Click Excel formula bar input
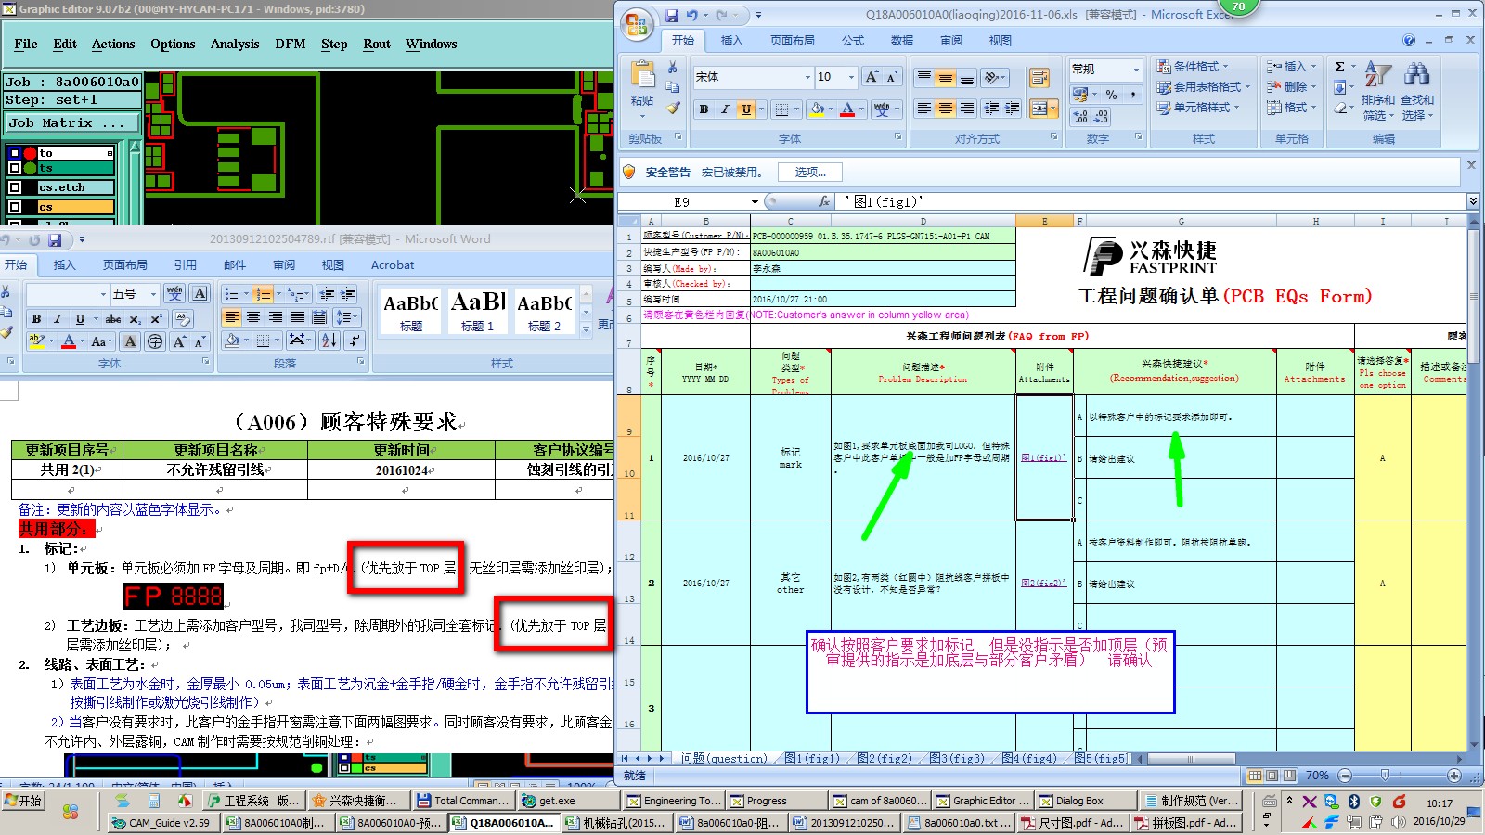The height and width of the screenshot is (835, 1485). [x=1151, y=201]
